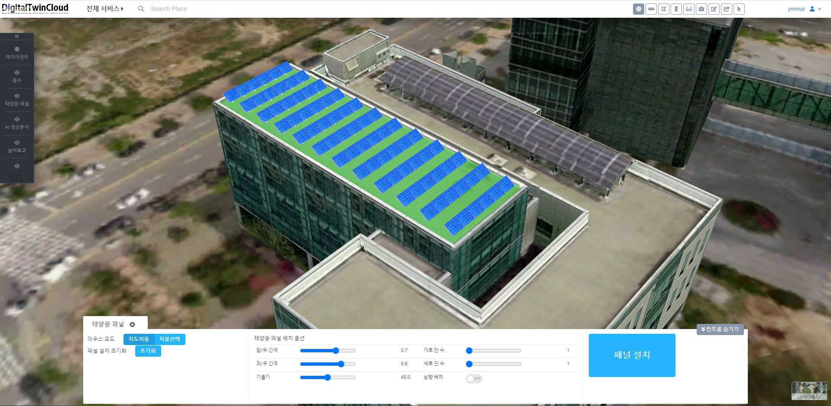The image size is (831, 406).
Task: Click the 기울기 tilt slider
Action: 328,377
